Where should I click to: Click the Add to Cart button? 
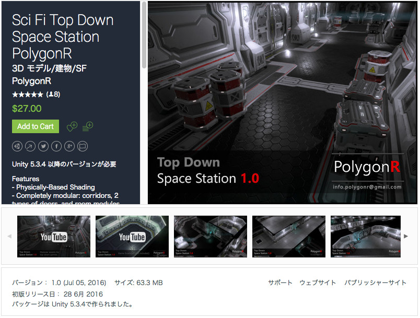[36, 126]
